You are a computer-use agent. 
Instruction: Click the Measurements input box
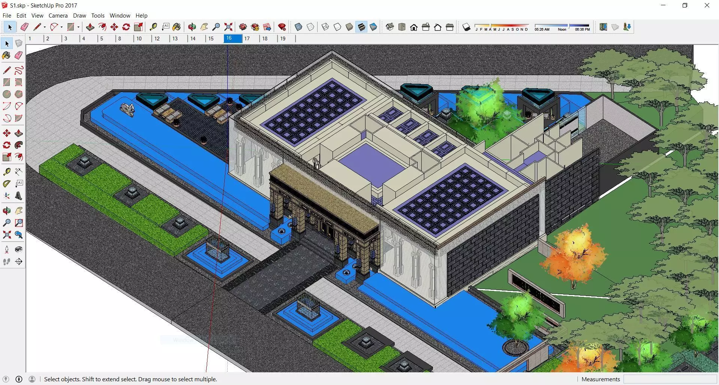pos(670,379)
